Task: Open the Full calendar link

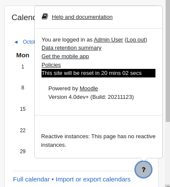Action: [x=31, y=179]
